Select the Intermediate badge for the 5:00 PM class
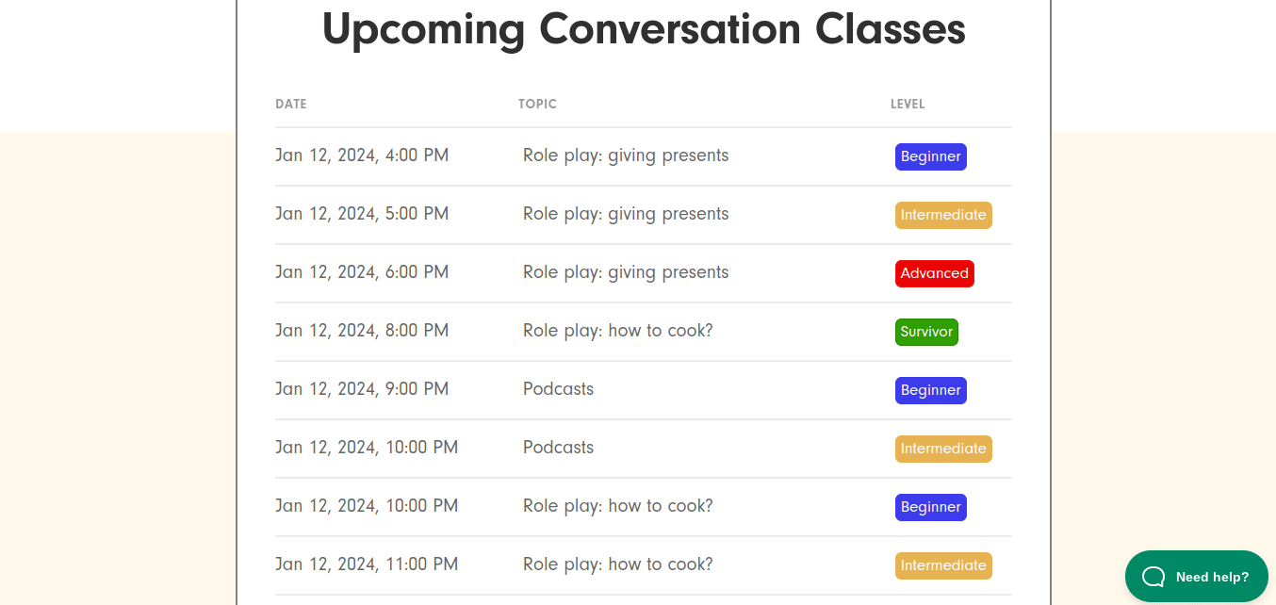Screen dimensions: 1276x605 click(x=943, y=215)
